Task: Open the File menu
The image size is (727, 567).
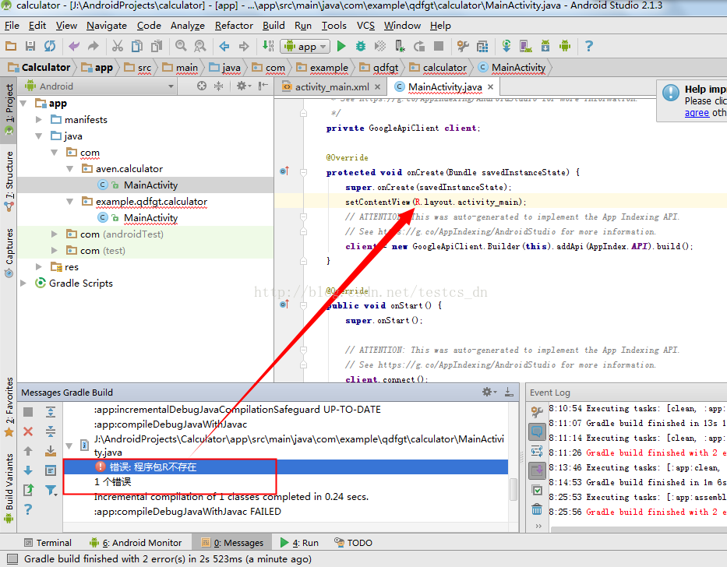Action: tap(12, 26)
